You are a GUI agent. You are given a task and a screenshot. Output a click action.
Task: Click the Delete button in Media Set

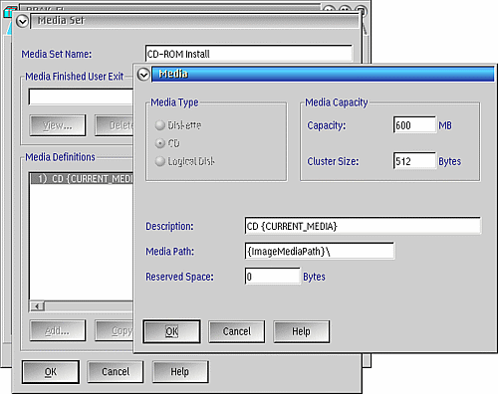(x=114, y=125)
